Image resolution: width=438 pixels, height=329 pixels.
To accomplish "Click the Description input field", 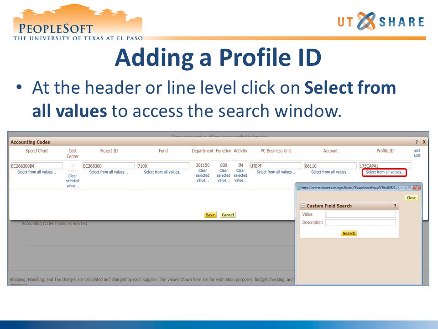I will click(x=360, y=223).
